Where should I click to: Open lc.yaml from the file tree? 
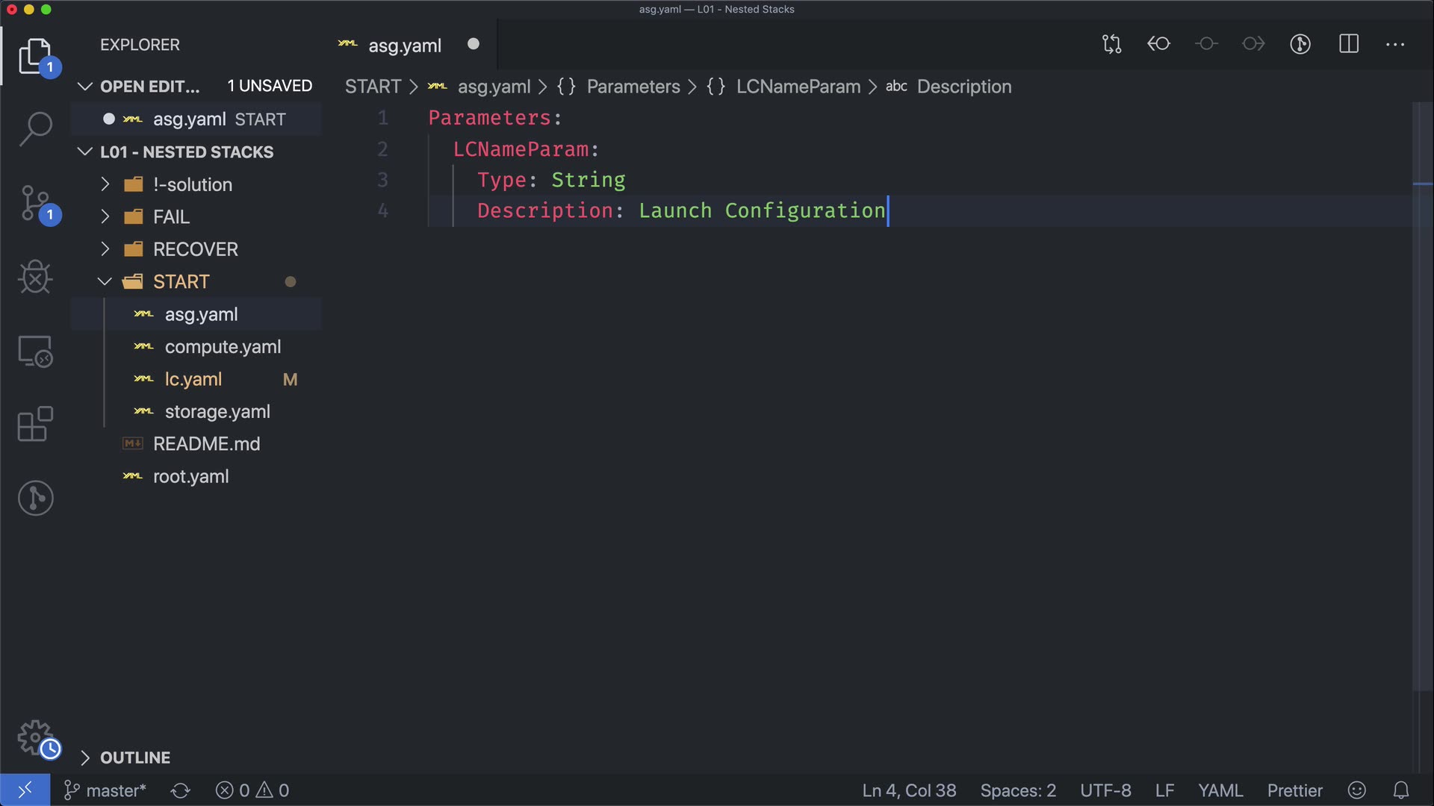[193, 379]
